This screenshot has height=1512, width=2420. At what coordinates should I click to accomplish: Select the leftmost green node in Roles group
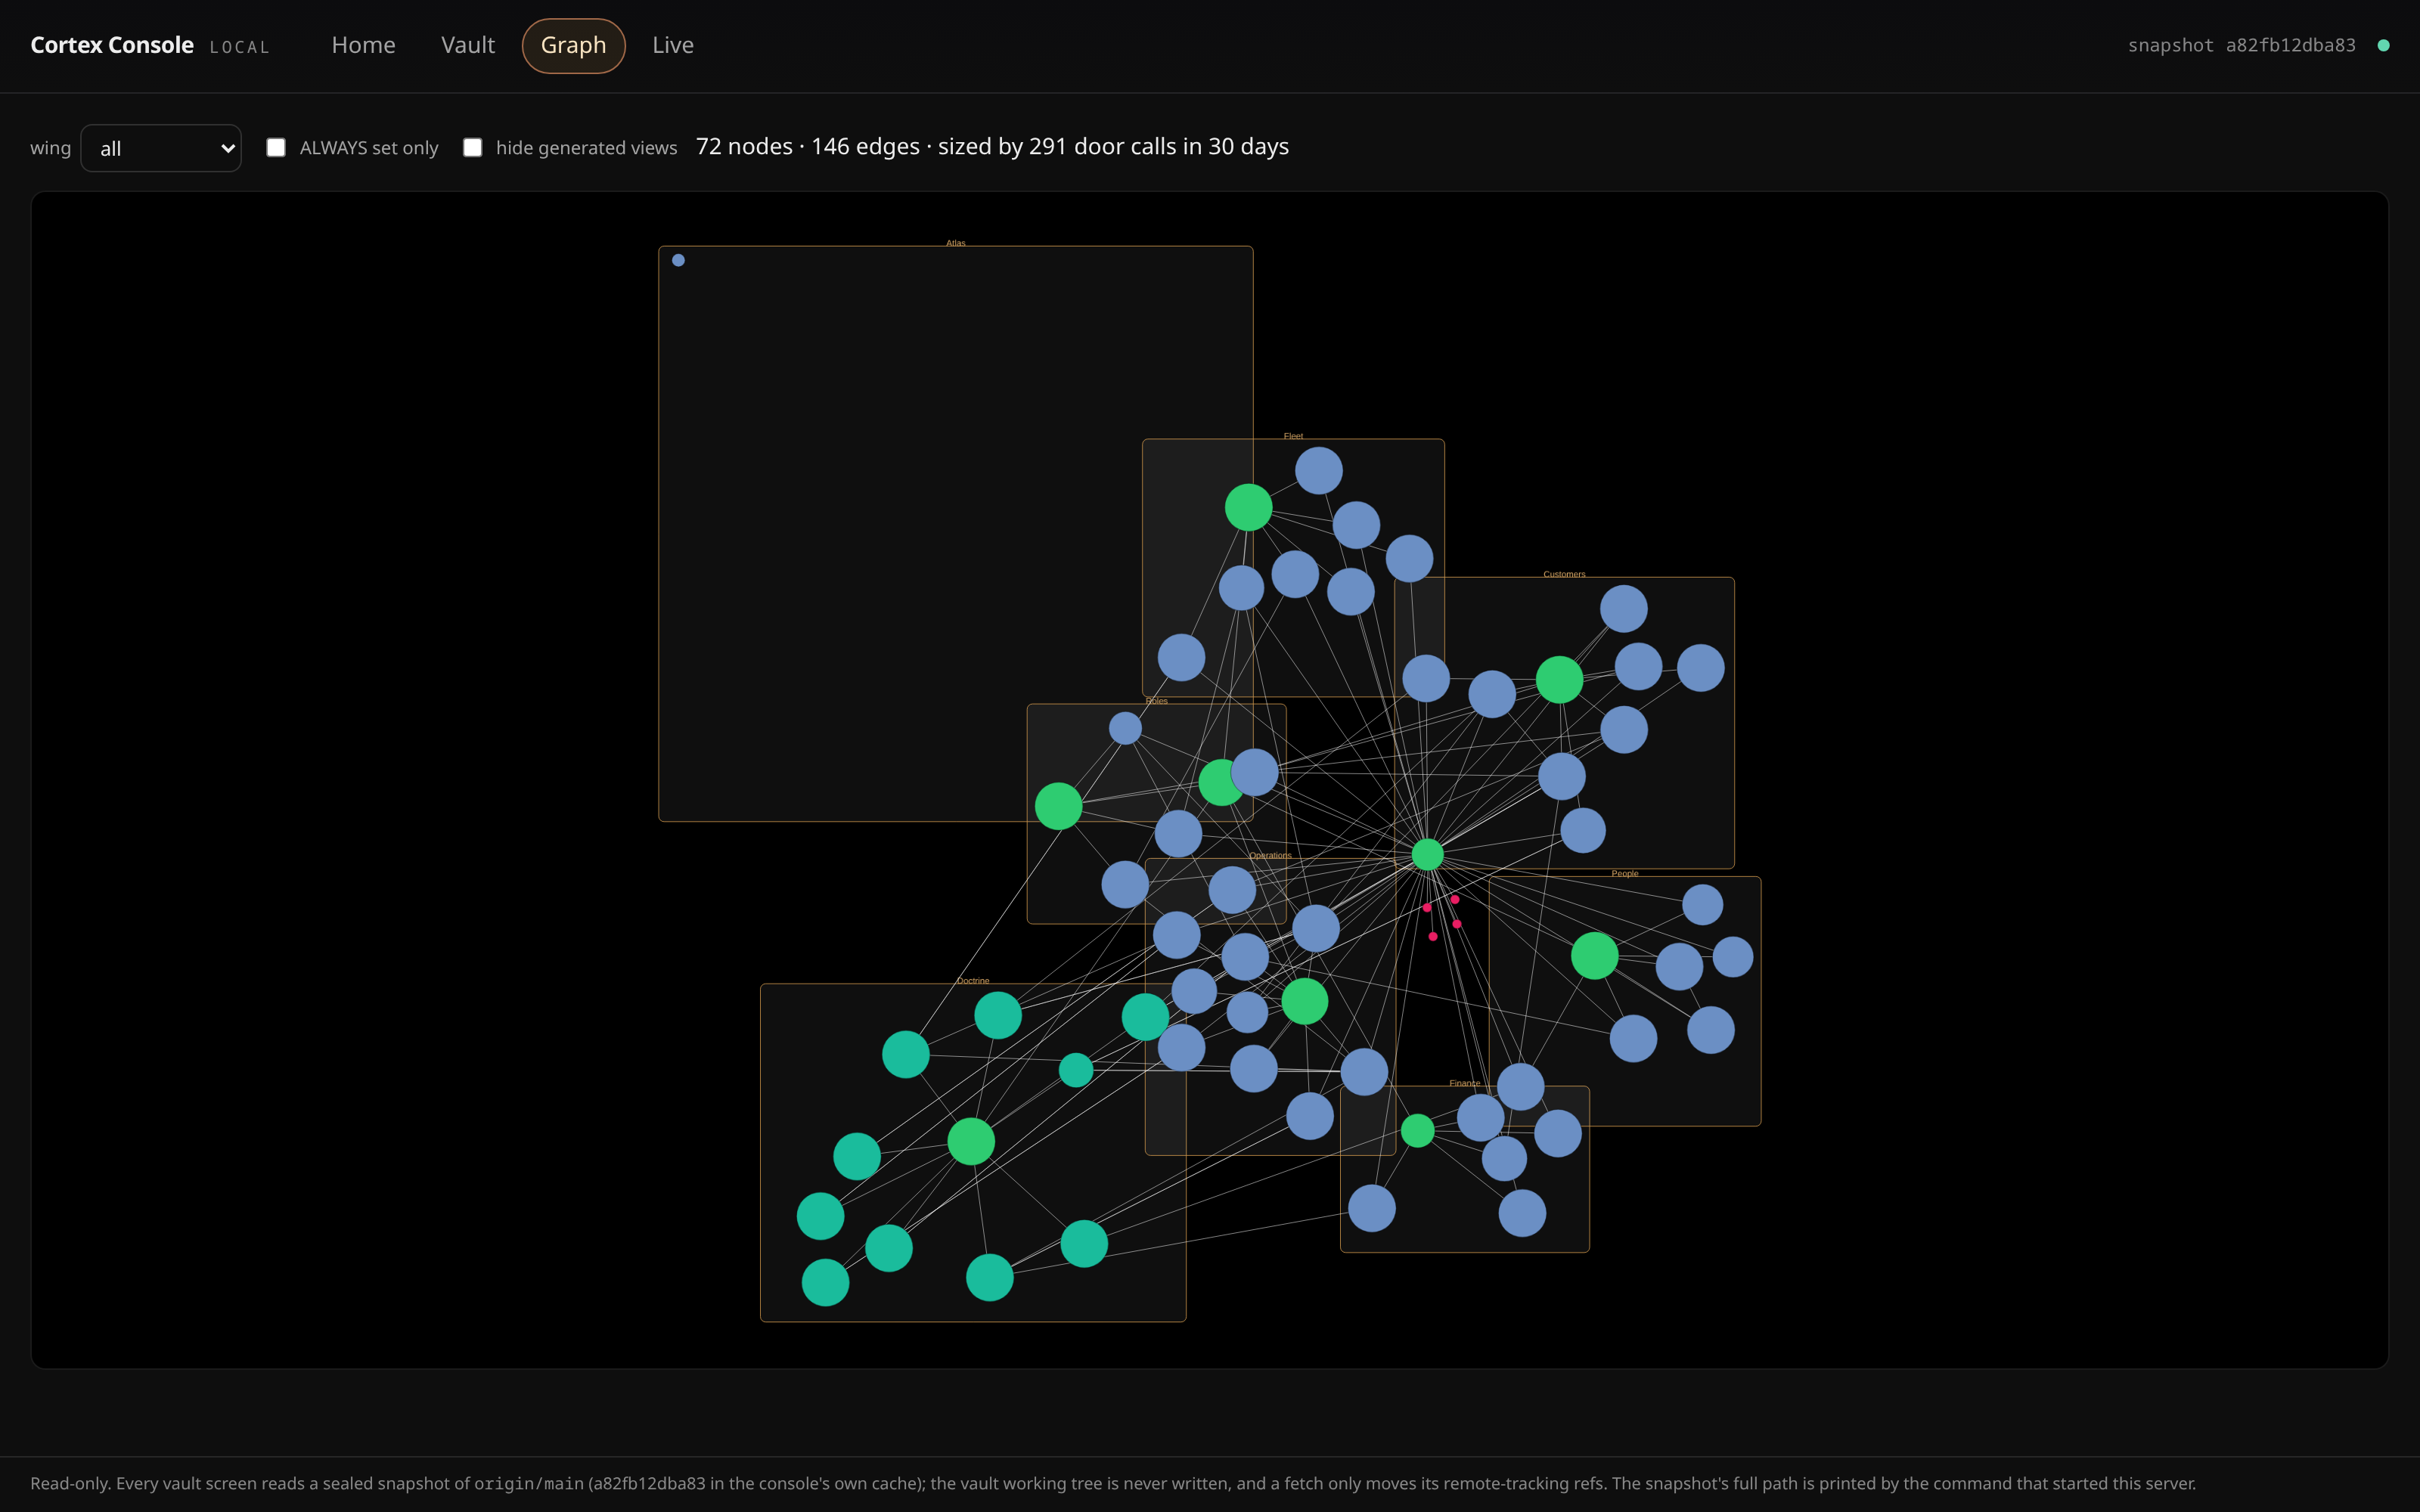(x=1058, y=806)
